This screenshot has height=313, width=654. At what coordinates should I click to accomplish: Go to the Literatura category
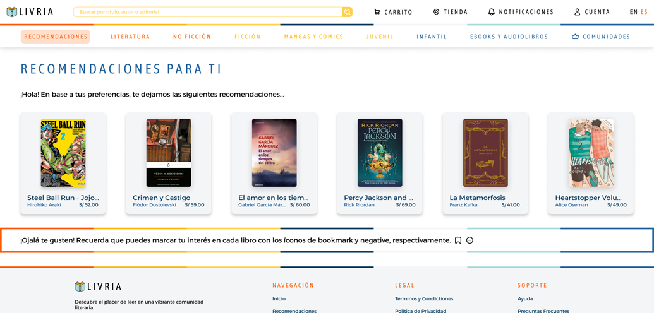[130, 37]
